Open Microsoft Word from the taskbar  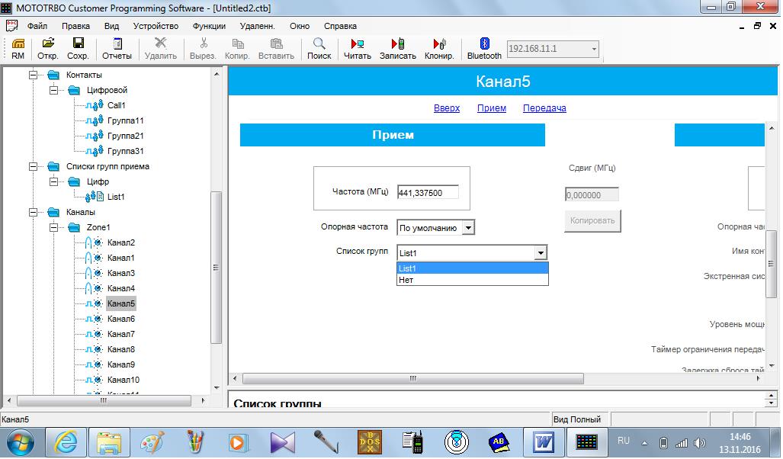(544, 442)
